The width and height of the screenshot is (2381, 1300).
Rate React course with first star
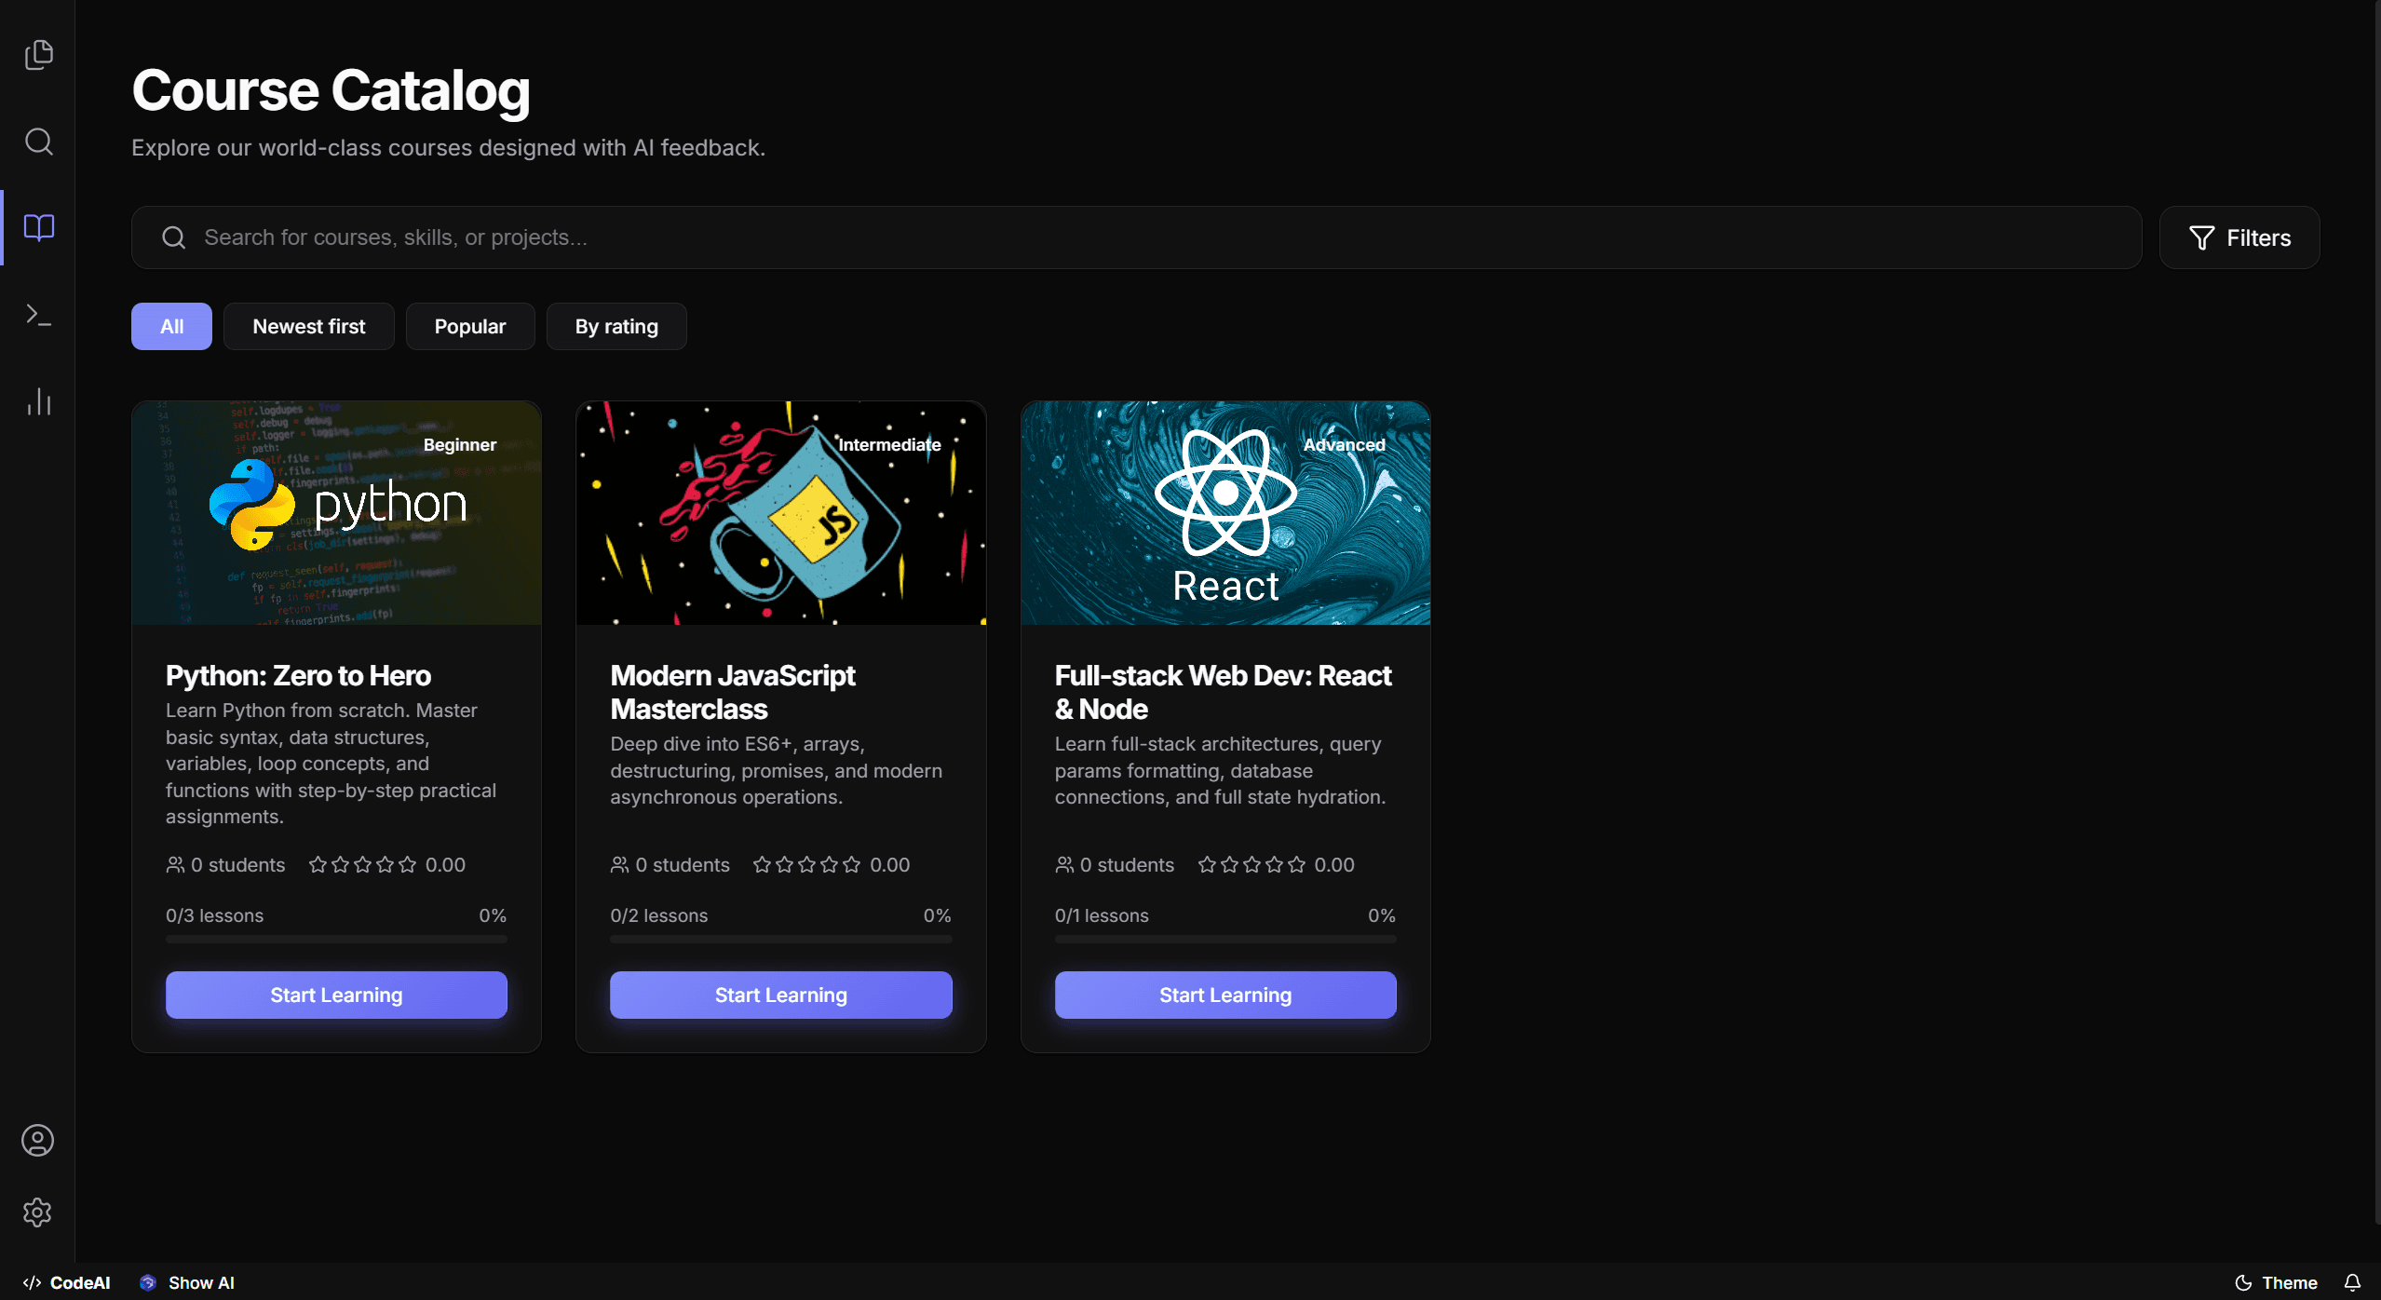point(1207,865)
